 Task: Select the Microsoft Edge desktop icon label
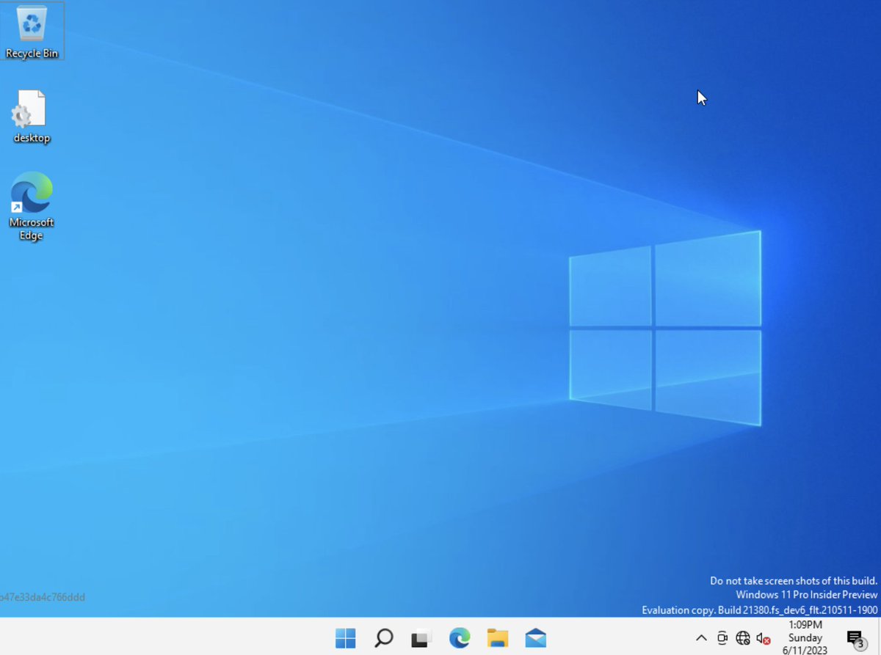(31, 229)
